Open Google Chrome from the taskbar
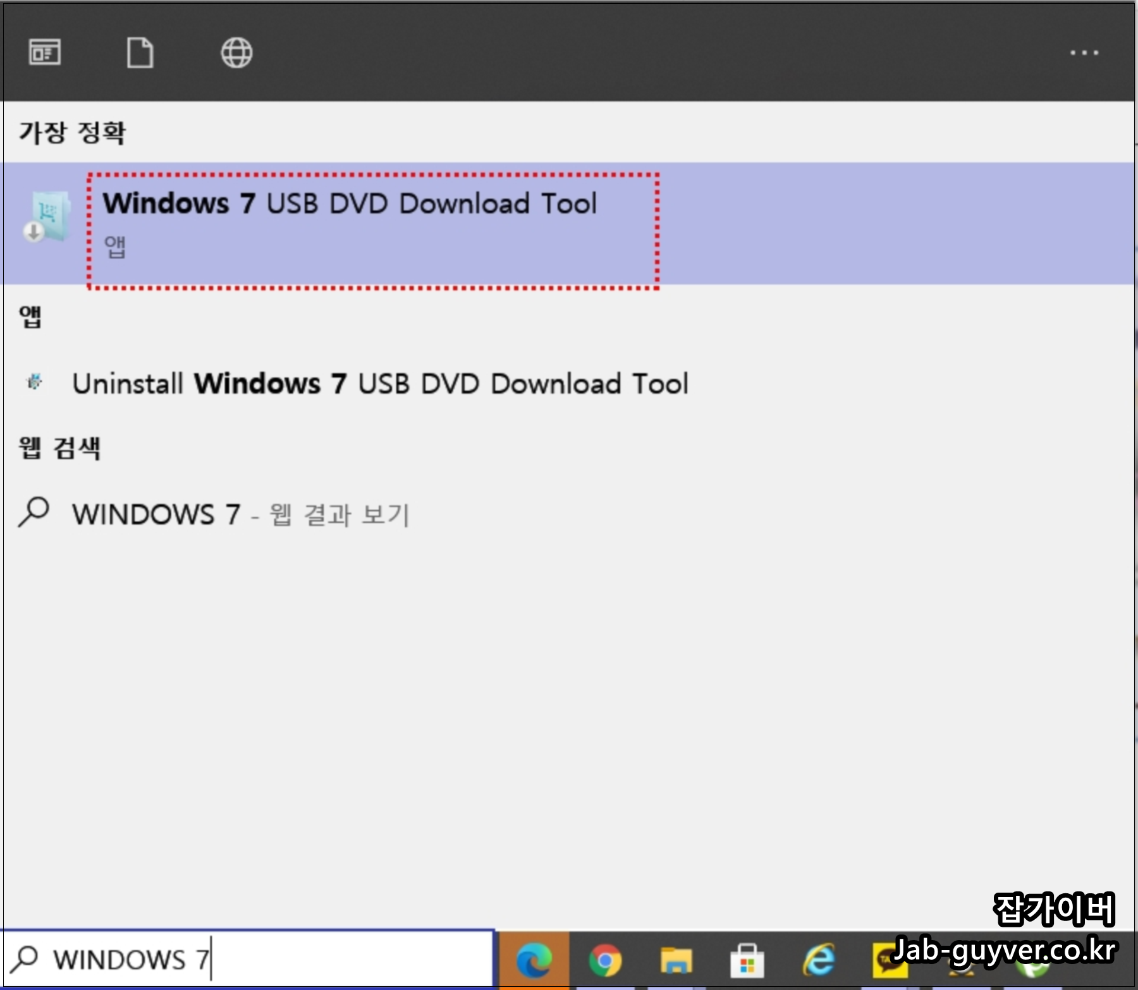This screenshot has width=1138, height=990. (x=605, y=960)
